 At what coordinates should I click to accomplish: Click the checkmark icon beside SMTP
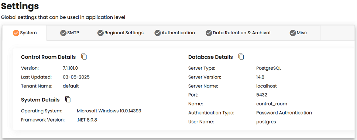click(x=63, y=33)
